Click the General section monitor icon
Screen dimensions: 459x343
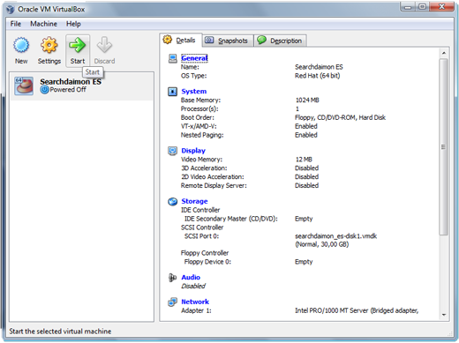tap(173, 58)
